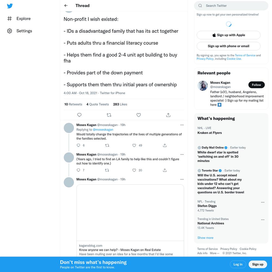
Task: Follow Moses Kagan
Action: (256, 85)
